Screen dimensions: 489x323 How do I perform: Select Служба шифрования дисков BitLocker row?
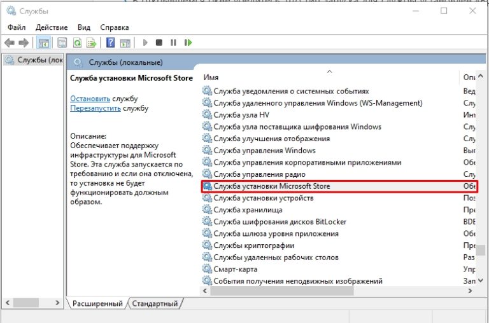[280, 222]
